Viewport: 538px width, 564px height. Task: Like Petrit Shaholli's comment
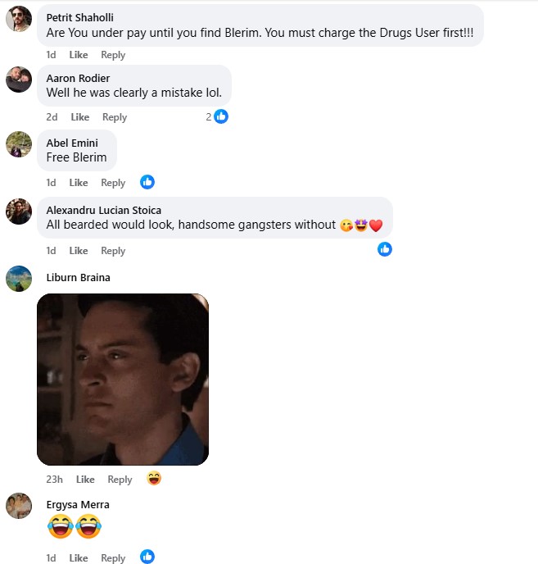click(x=79, y=55)
